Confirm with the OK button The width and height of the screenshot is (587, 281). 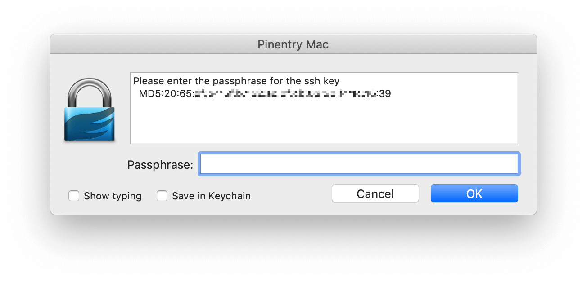[x=474, y=194]
